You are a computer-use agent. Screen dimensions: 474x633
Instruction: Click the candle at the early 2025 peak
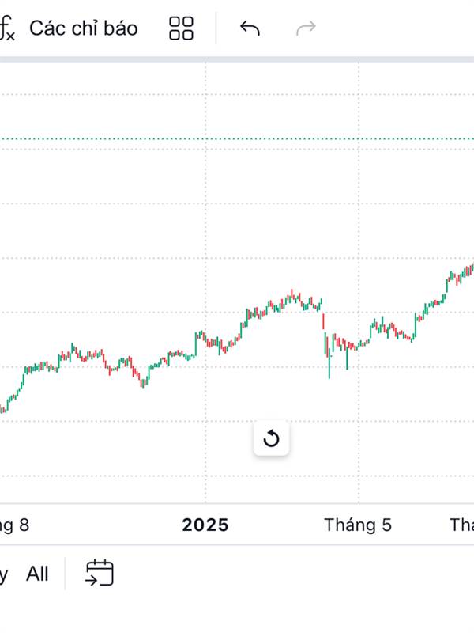291,294
